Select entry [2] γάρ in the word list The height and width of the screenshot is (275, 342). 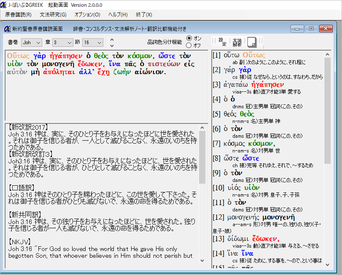coord(232,70)
